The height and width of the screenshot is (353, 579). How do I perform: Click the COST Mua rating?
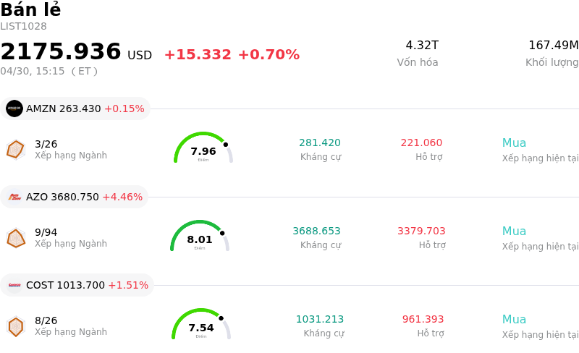click(514, 319)
